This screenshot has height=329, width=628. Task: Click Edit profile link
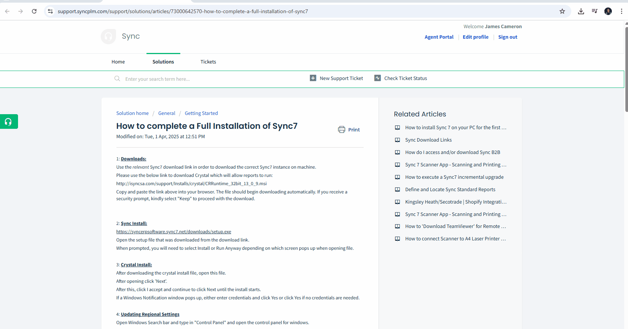476,37
